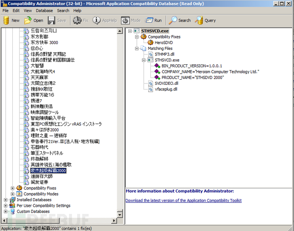The width and height of the screenshot is (294, 231).
Task: Click the Fix gear toolbar icon
Action: pyautogui.click(x=77, y=20)
